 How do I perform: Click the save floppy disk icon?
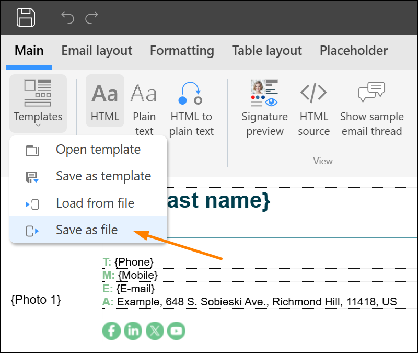click(x=26, y=18)
